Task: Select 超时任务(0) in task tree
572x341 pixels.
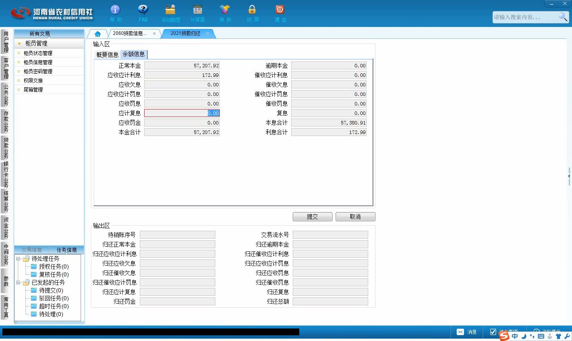Action: pyautogui.click(x=54, y=306)
